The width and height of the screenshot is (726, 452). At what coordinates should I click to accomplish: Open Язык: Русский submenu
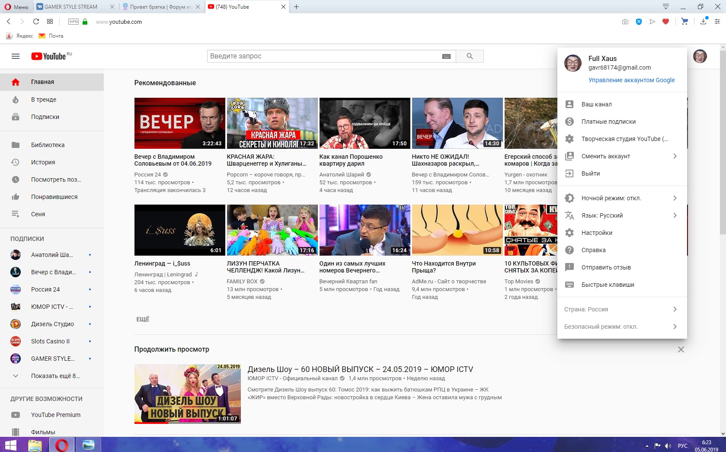tap(622, 215)
